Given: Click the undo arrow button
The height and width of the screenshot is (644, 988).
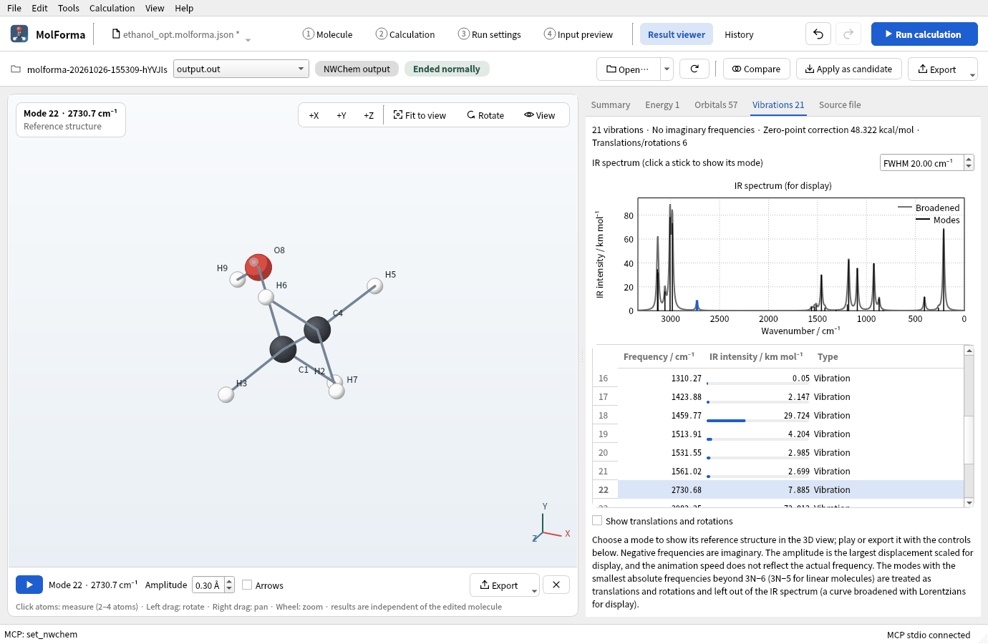Looking at the screenshot, I should [x=818, y=34].
